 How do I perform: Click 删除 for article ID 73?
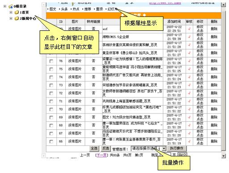coord(214,85)
